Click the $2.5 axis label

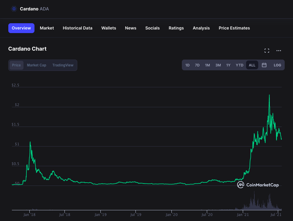point(15,85)
